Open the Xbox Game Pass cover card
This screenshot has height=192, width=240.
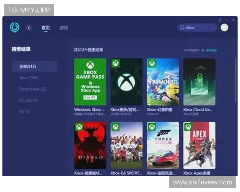point(90,82)
